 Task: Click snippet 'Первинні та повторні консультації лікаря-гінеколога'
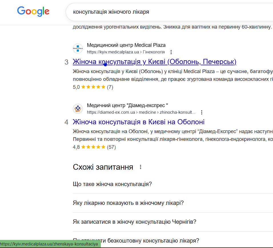pyautogui.click(x=138, y=139)
